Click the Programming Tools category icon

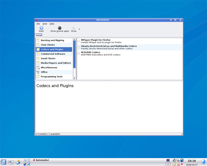(x=38, y=77)
